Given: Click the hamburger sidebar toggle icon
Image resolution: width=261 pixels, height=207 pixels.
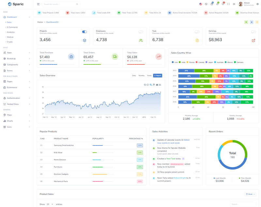Looking at the screenshot, I should point(38,4).
